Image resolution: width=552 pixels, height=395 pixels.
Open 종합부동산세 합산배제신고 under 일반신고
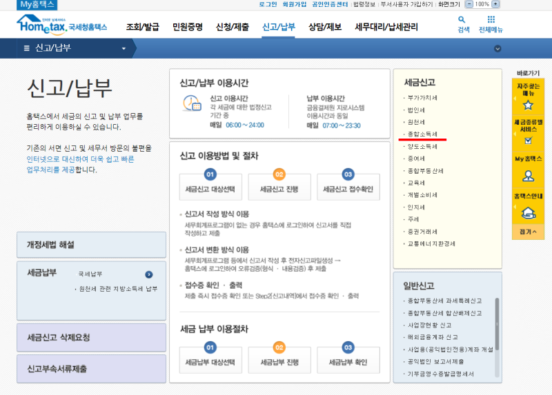(444, 313)
